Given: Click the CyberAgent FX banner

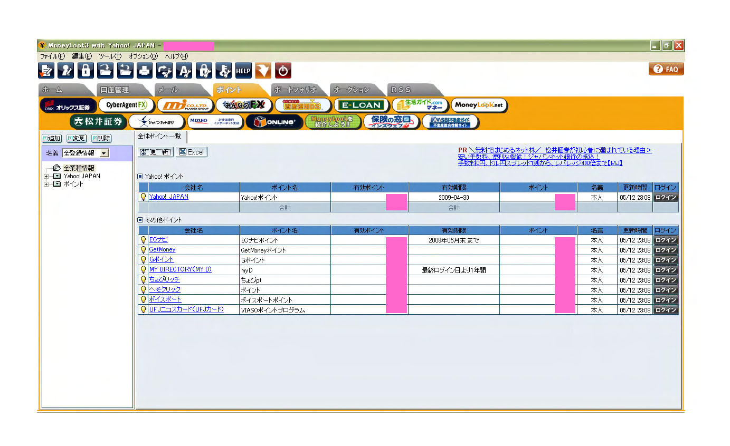Looking at the screenshot, I should pyautogui.click(x=127, y=105).
